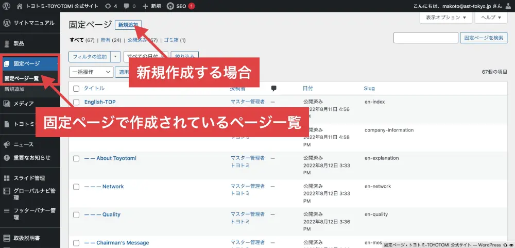Open ニュース in the sidebar
The height and width of the screenshot is (248, 515).
[x=23, y=144]
